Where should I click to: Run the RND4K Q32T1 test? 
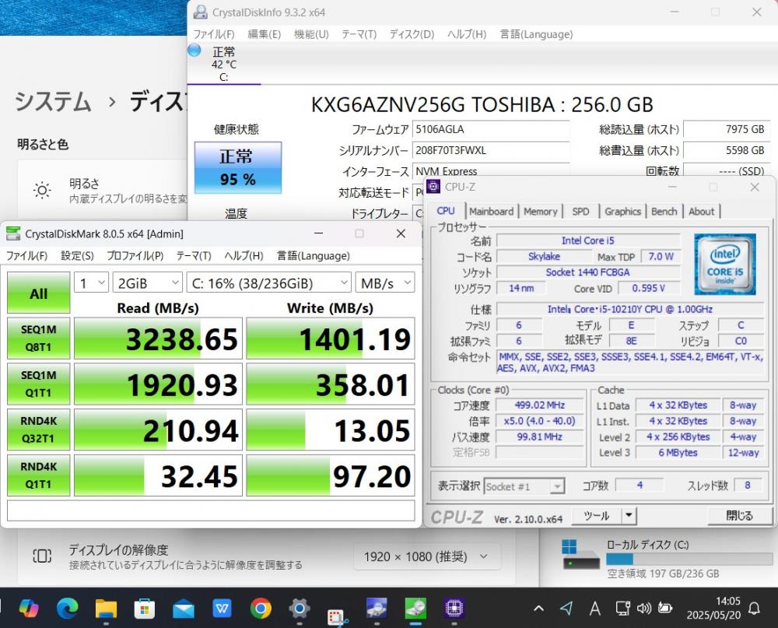(x=38, y=430)
